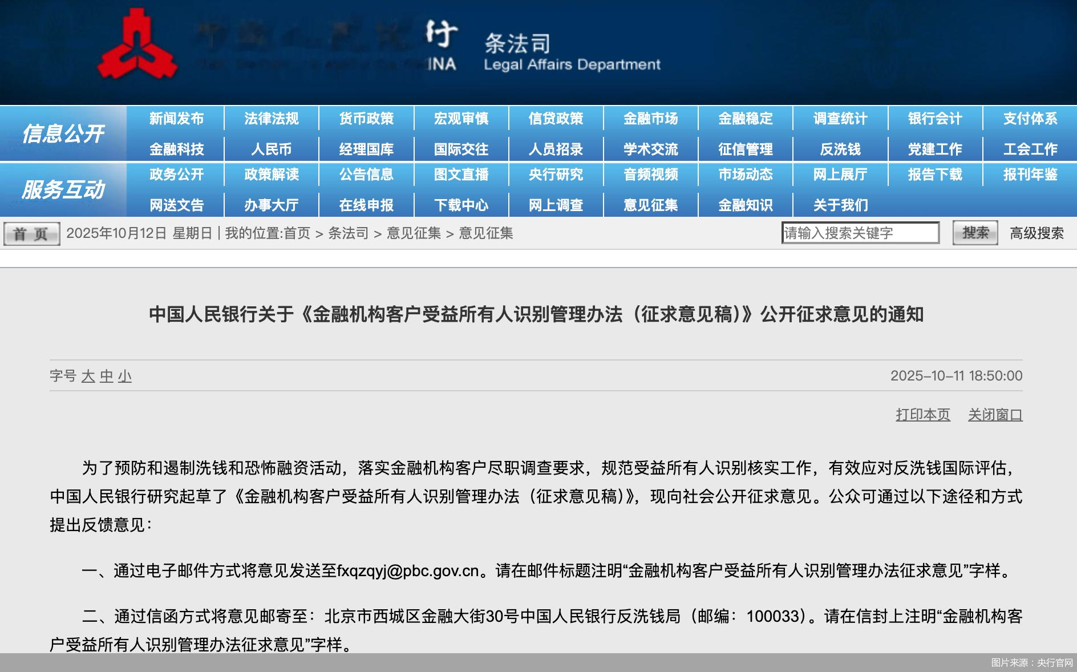Open 高级搜索 advanced search
Image resolution: width=1077 pixels, height=672 pixels.
pyautogui.click(x=1036, y=233)
